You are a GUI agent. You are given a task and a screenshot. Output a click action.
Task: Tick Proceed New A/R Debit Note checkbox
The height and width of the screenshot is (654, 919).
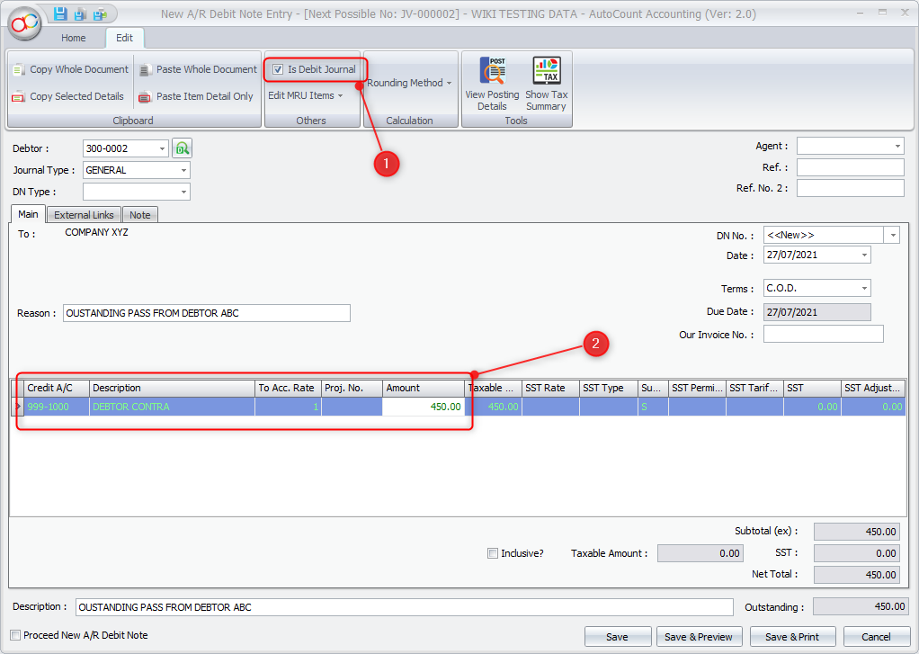pyautogui.click(x=15, y=635)
